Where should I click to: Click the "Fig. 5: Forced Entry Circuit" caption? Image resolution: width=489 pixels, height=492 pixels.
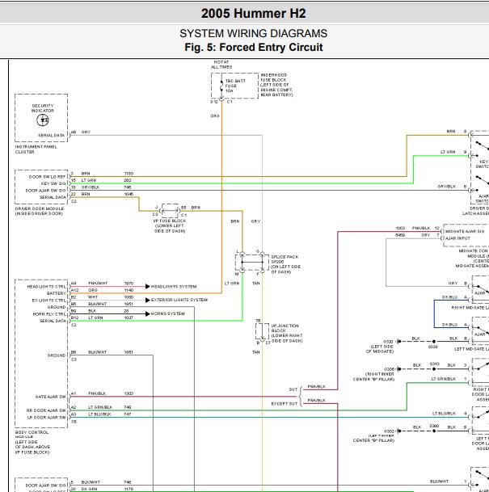pyautogui.click(x=253, y=48)
